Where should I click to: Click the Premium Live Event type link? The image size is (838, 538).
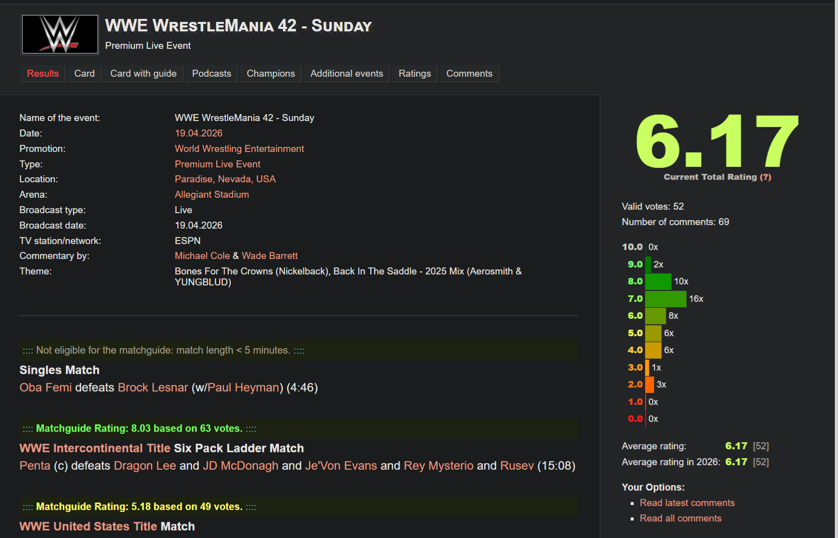tap(218, 164)
